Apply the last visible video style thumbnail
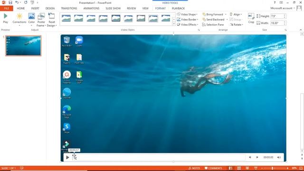 tap(166, 18)
